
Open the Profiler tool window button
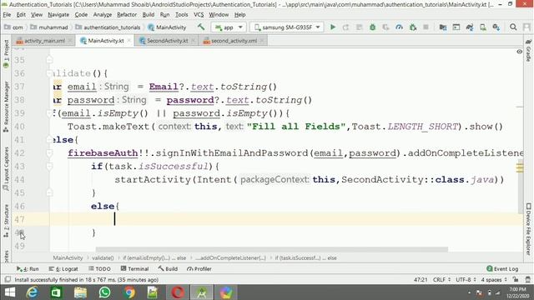[x=199, y=268]
